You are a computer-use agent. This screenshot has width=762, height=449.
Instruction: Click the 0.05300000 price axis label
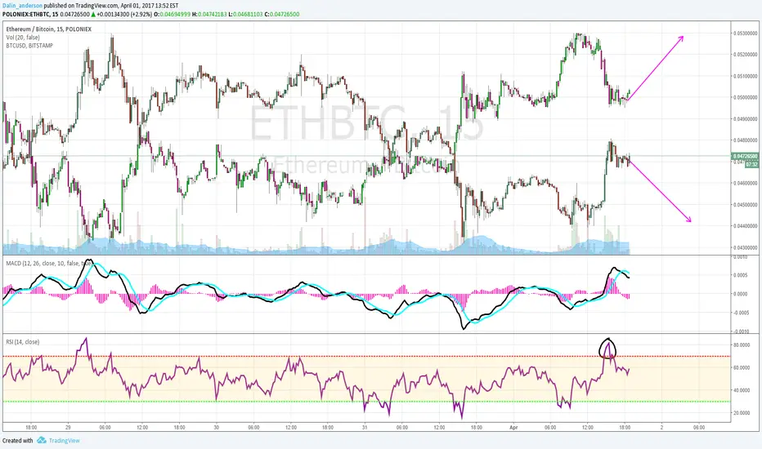(x=745, y=33)
